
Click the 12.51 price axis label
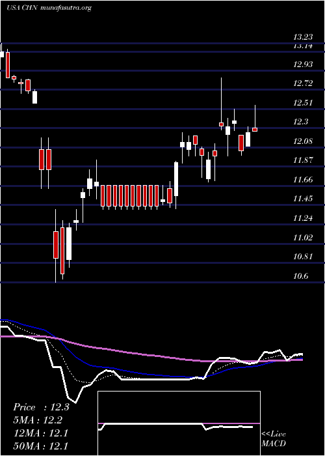point(303,103)
